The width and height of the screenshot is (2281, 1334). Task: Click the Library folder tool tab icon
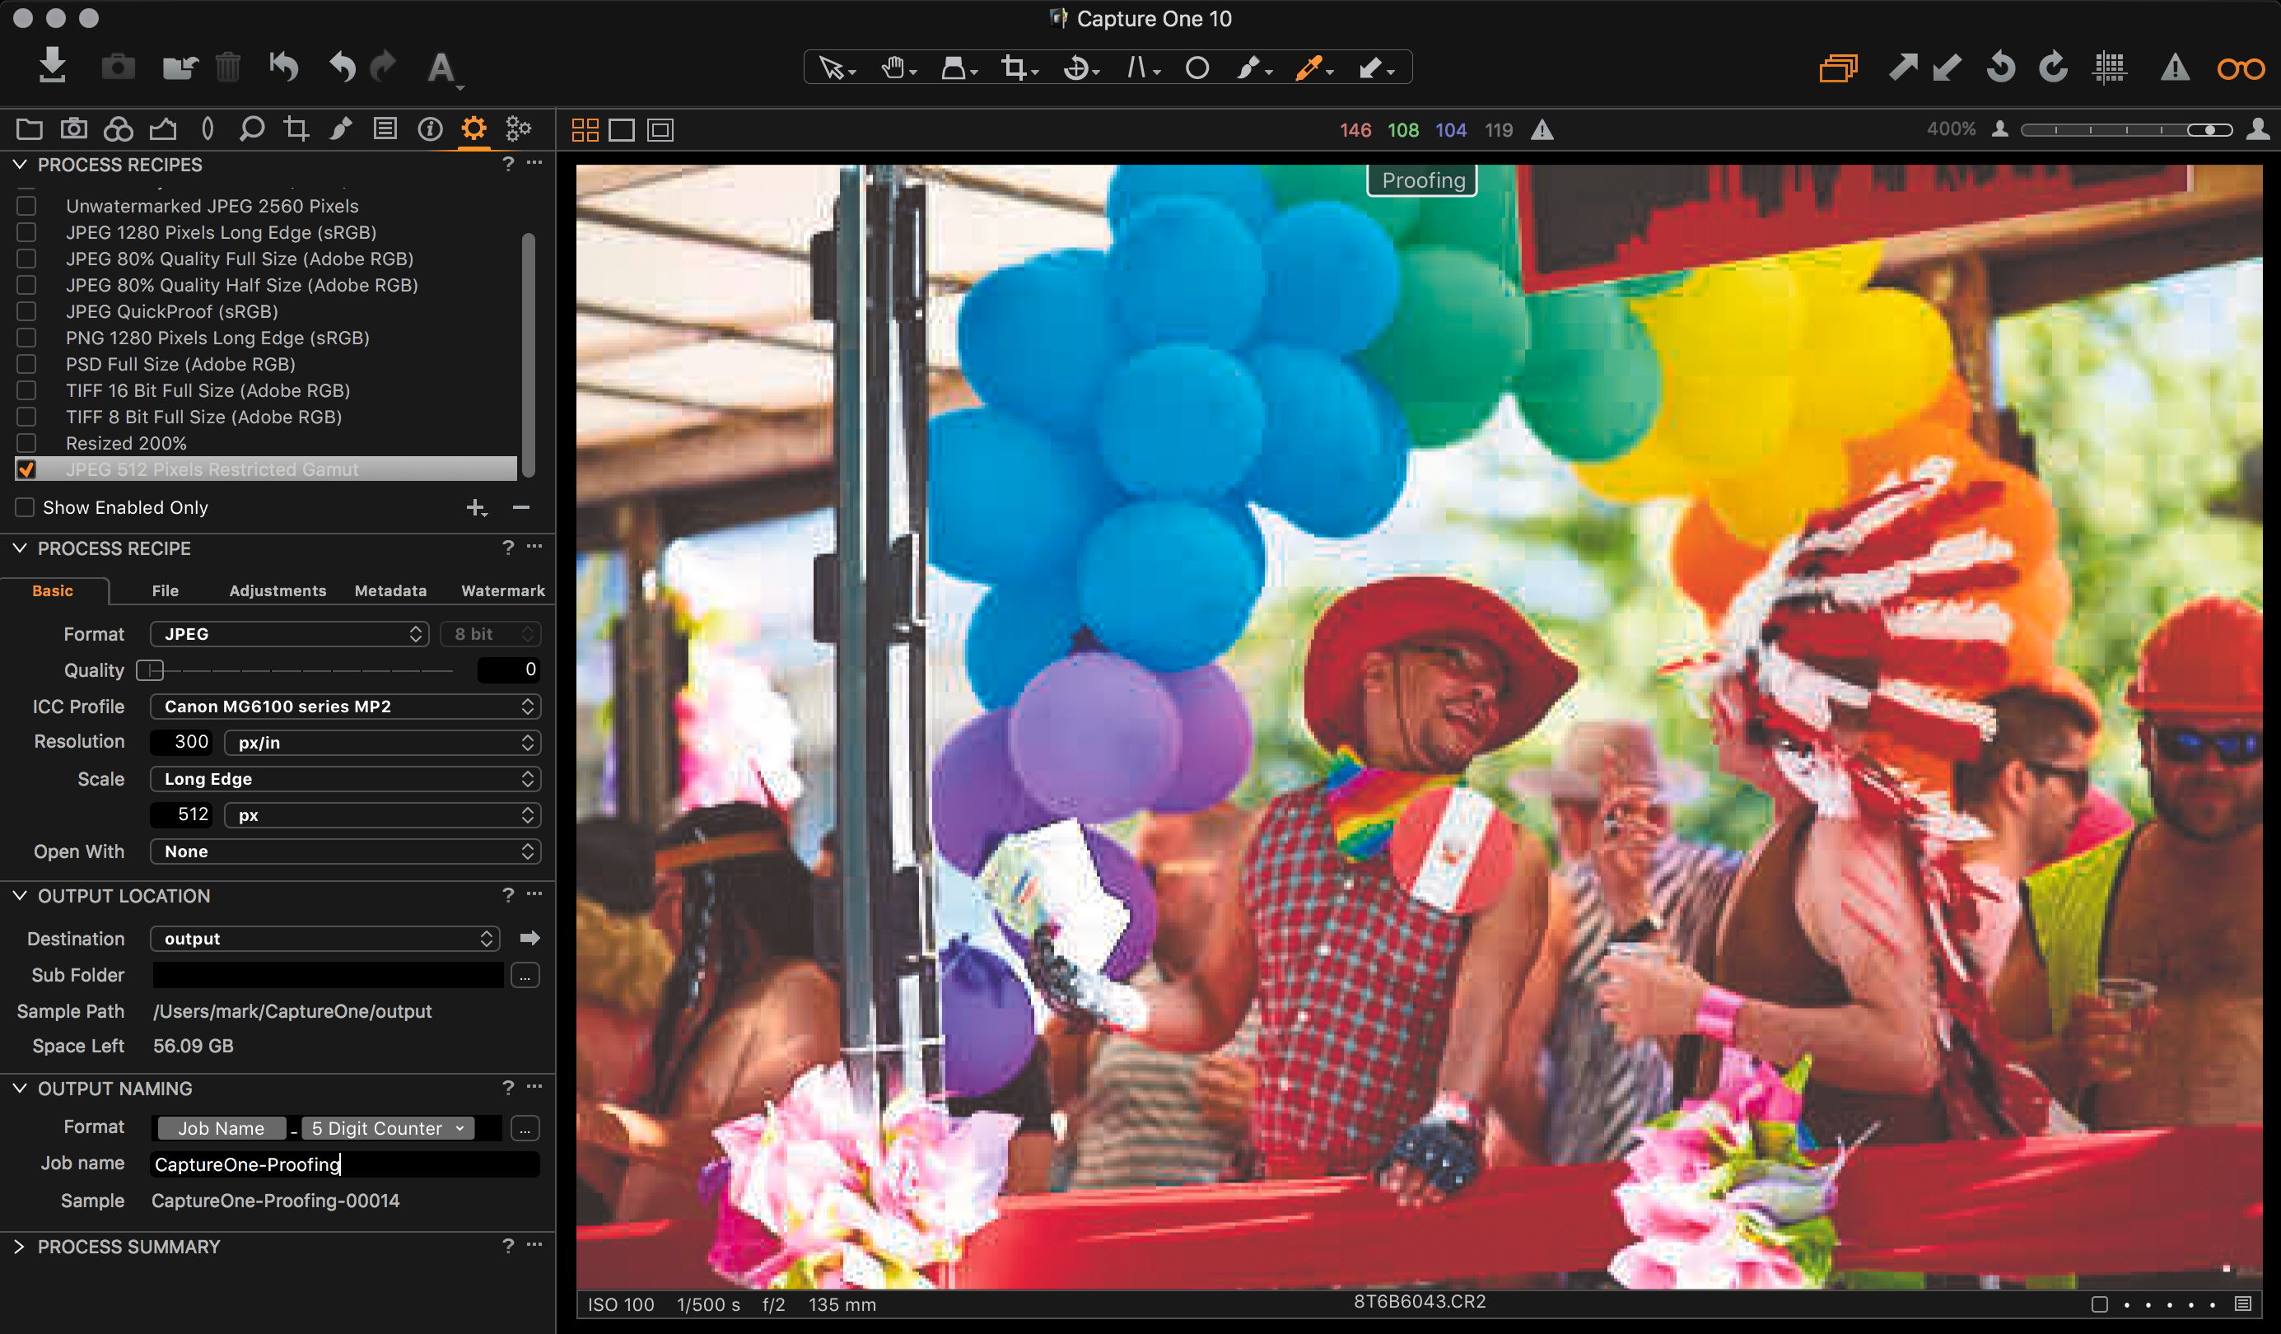pyautogui.click(x=29, y=128)
